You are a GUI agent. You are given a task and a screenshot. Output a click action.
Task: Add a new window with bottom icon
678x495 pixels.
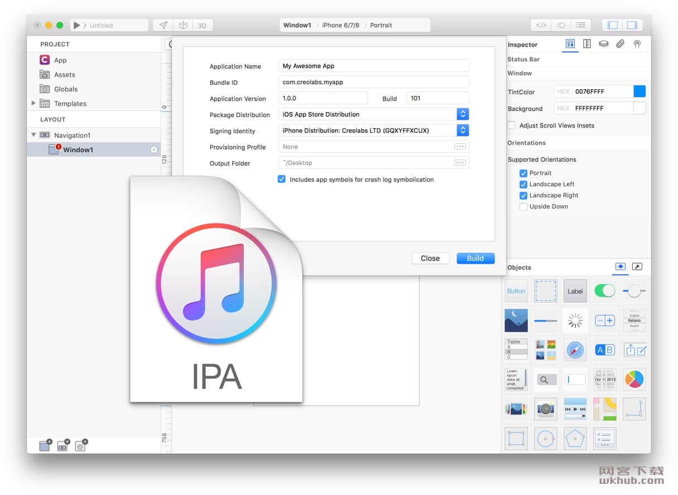coord(45,445)
